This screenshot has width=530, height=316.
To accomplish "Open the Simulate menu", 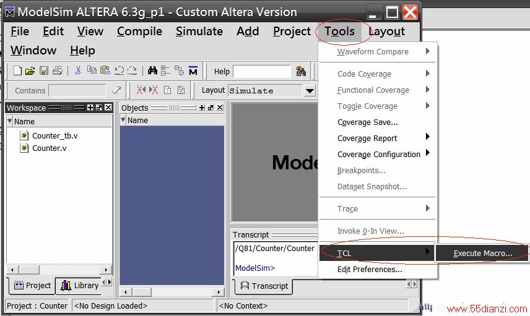I will (199, 32).
